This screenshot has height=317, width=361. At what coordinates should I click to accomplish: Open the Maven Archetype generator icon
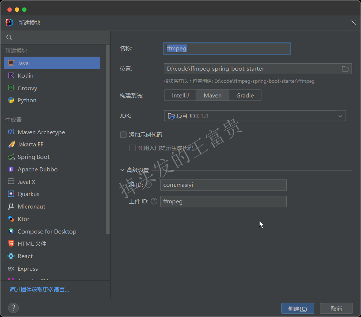click(x=11, y=132)
